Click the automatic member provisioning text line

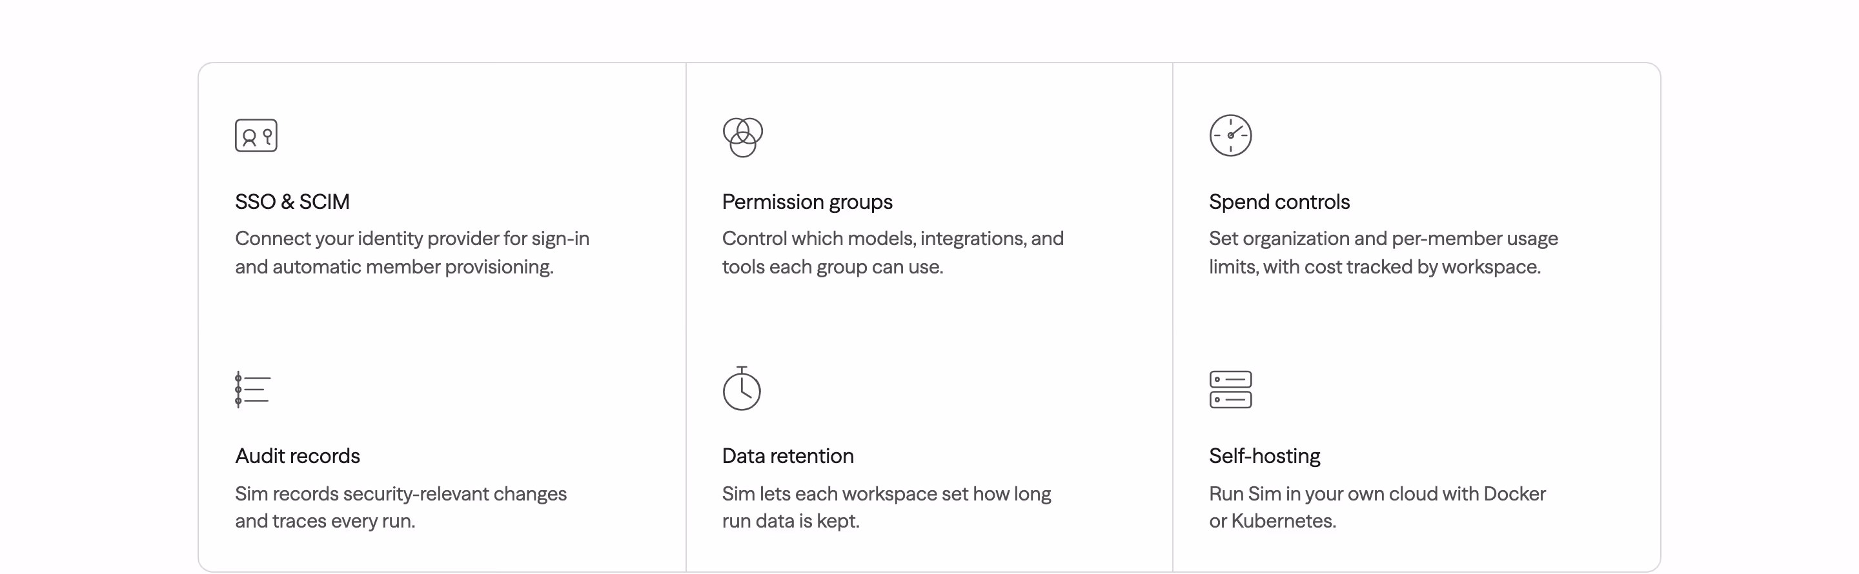pyautogui.click(x=394, y=267)
